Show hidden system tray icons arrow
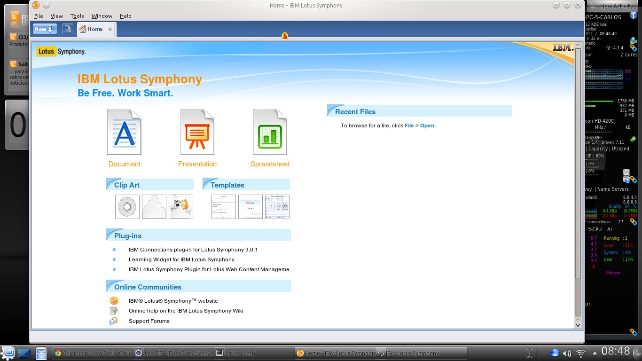This screenshot has width=642, height=361. pos(595,353)
